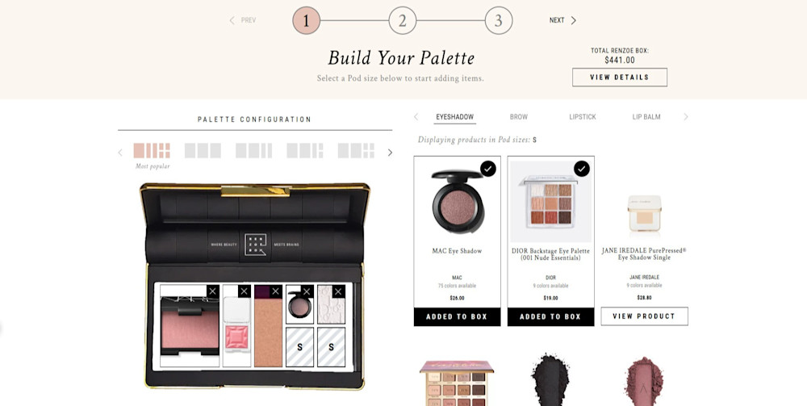Image resolution: width=807 pixels, height=406 pixels.
Task: Jump to step 2 in progress bar
Action: pos(403,21)
